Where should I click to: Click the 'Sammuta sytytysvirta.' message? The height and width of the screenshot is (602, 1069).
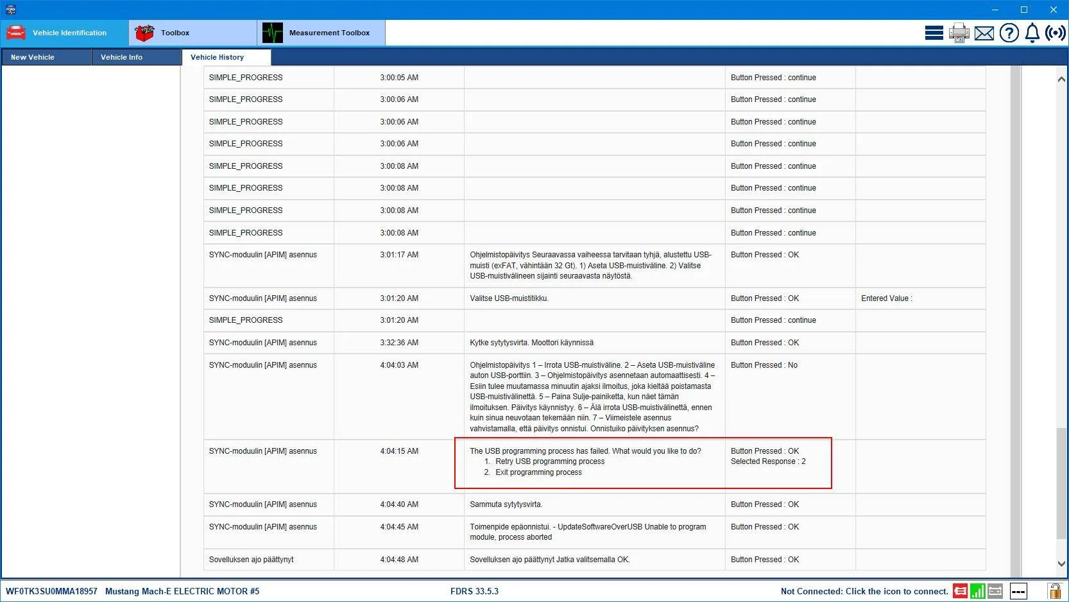pyautogui.click(x=506, y=504)
